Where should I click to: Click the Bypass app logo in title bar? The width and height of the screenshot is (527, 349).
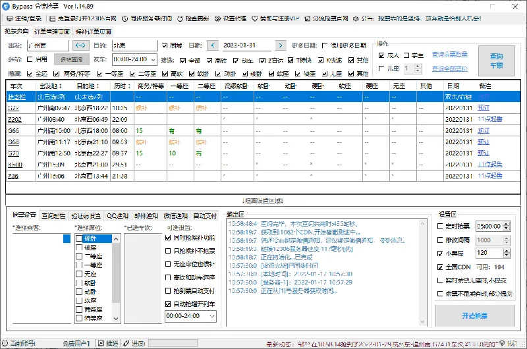tap(6, 6)
